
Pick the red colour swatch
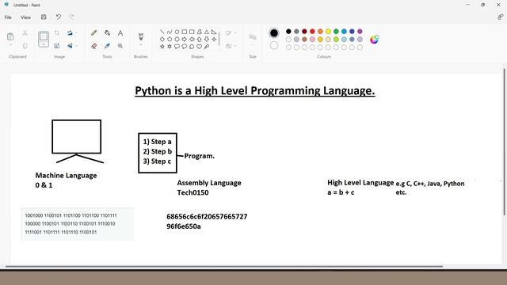coord(312,32)
